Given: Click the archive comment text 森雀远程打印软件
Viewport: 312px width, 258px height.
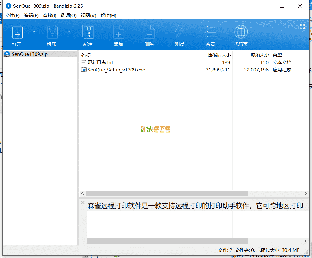Looking at the screenshot, I should (x=115, y=206).
